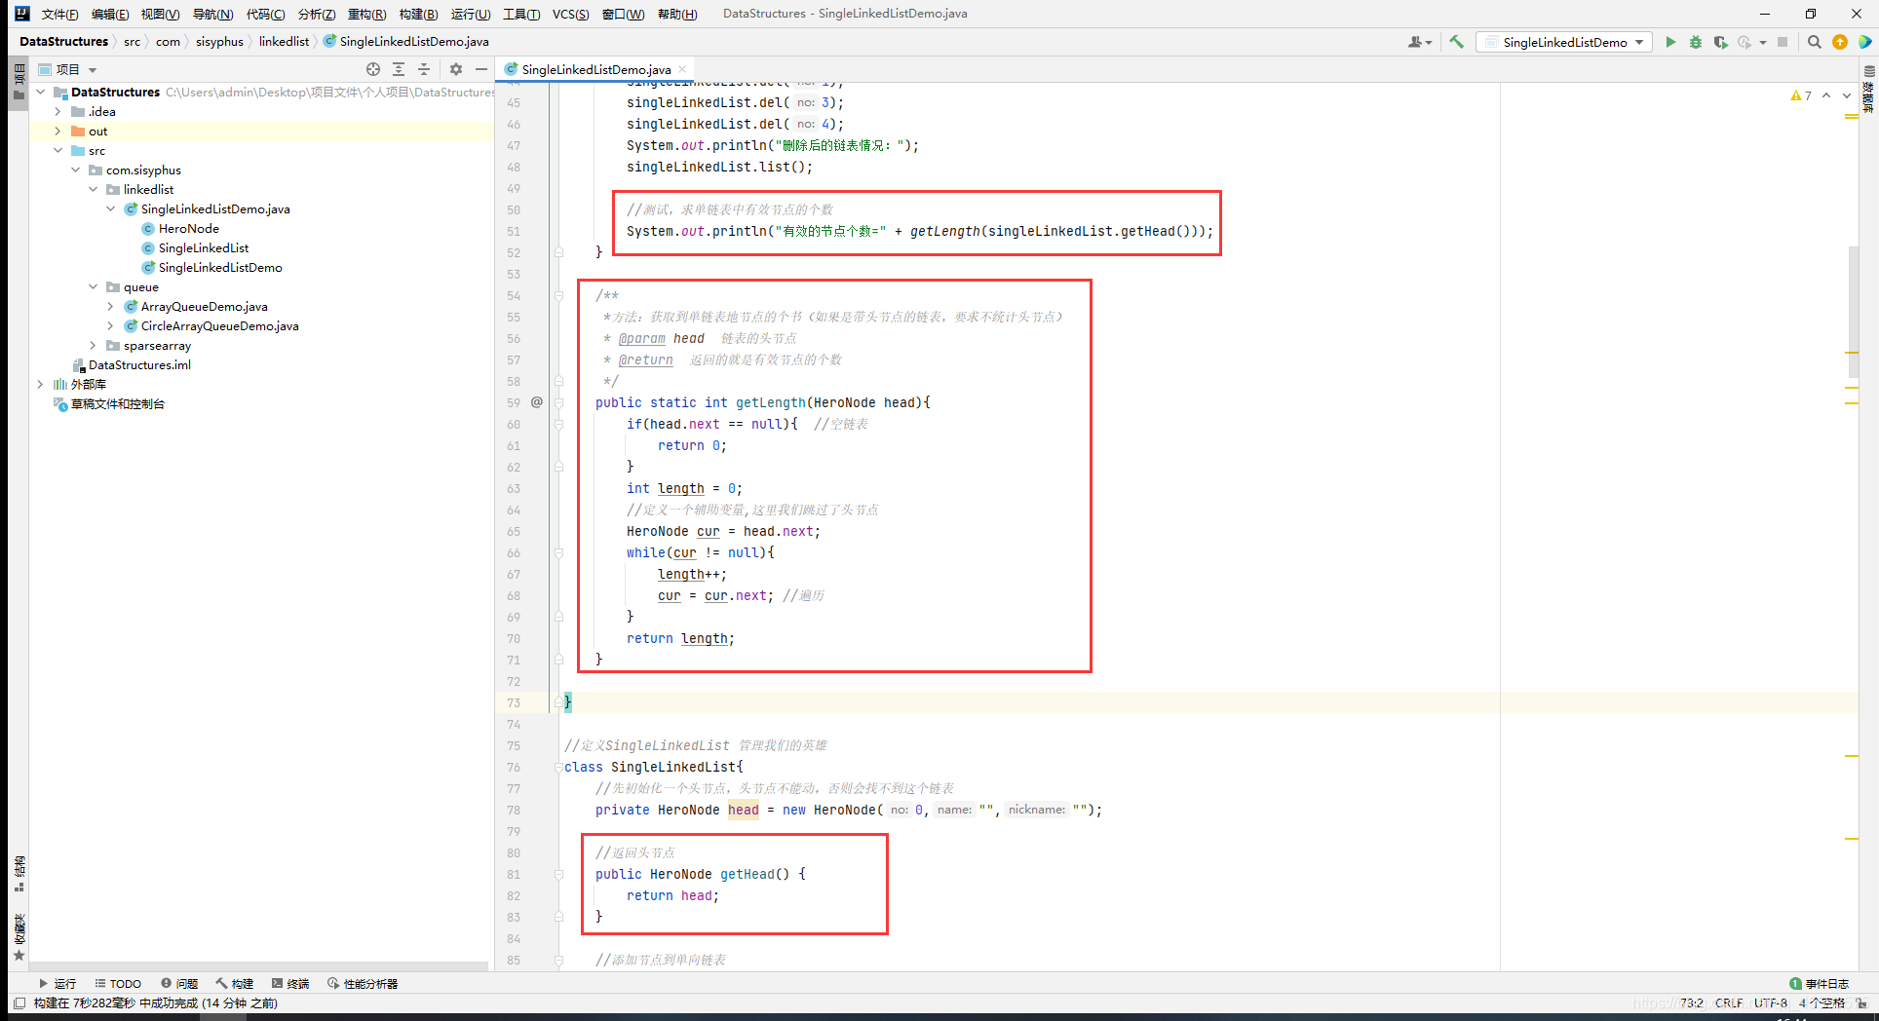Click the UTF-8 encoding in status bar
This screenshot has width=1879, height=1021.
point(1770,1002)
